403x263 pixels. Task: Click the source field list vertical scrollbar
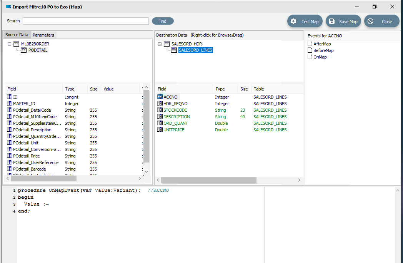click(x=147, y=126)
